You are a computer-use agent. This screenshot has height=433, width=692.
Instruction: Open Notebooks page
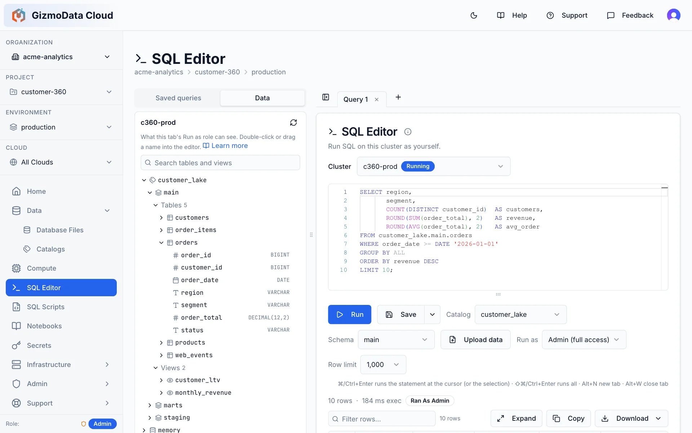pos(61,326)
